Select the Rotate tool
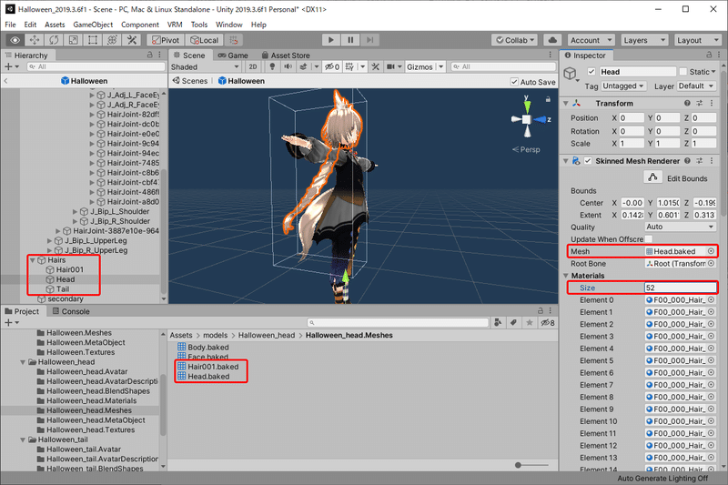728x485 pixels. point(54,40)
